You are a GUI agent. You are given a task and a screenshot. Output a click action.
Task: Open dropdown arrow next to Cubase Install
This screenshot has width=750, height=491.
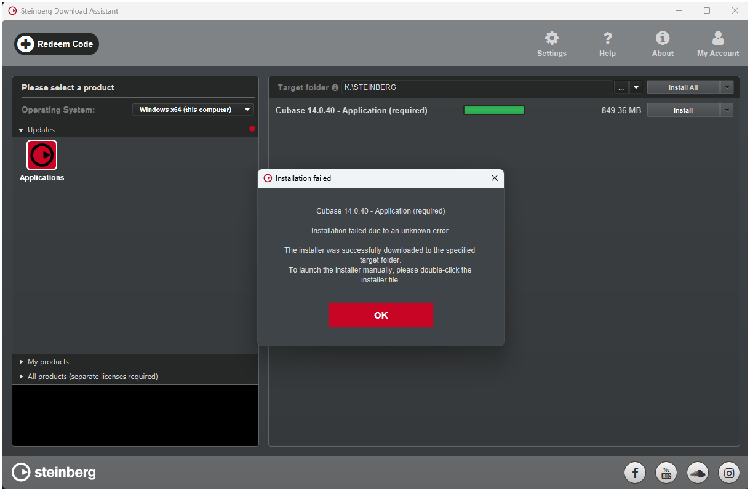point(727,110)
